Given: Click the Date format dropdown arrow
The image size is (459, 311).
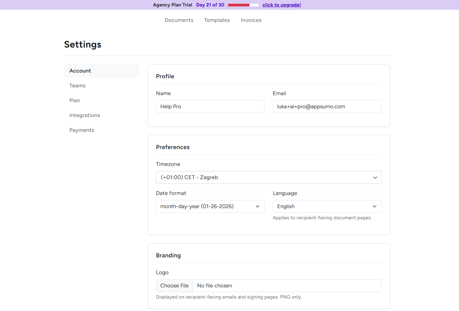Looking at the screenshot, I should 258,206.
